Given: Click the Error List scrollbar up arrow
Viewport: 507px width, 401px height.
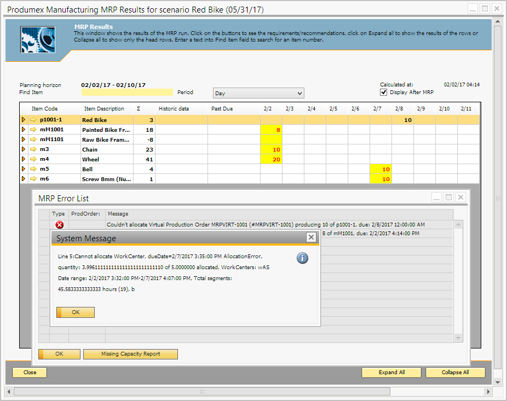Looking at the screenshot, I should pyautogui.click(x=458, y=224).
